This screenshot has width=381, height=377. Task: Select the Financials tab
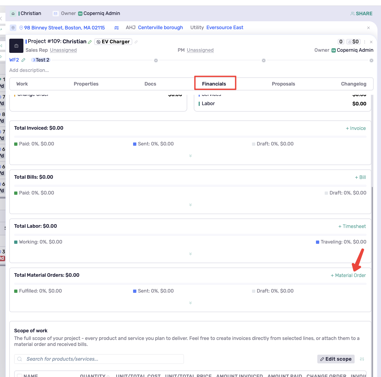[x=214, y=84]
